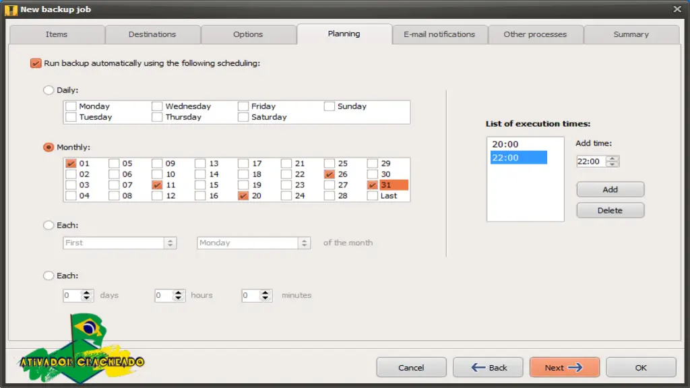The width and height of the screenshot is (690, 388).
Task: Open E-mail notifications tab
Action: point(439,34)
